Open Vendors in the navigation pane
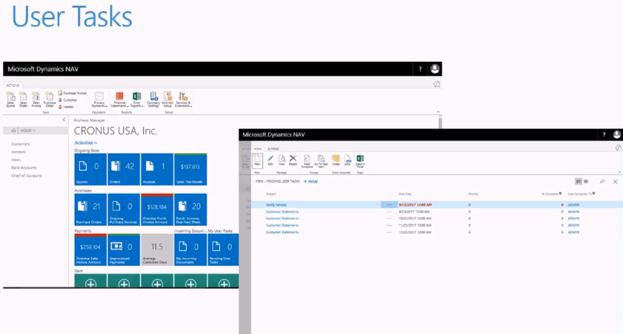Viewport: 623px width, 334px height. 19,152
